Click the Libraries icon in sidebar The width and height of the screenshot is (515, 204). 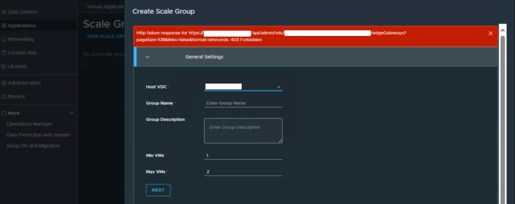click(4, 66)
